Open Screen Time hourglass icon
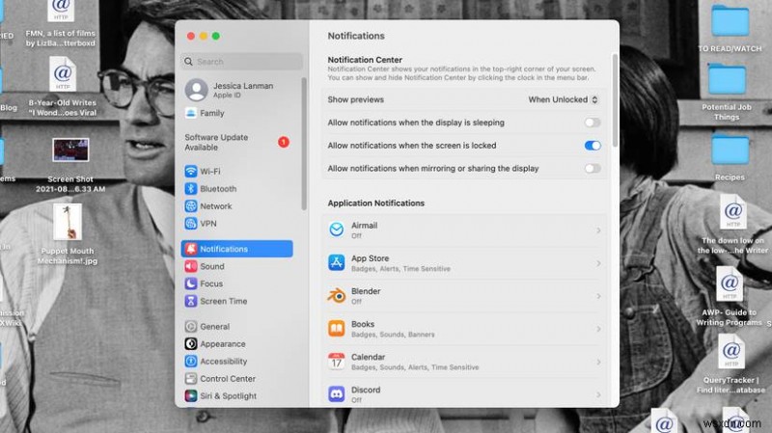 coord(191,301)
